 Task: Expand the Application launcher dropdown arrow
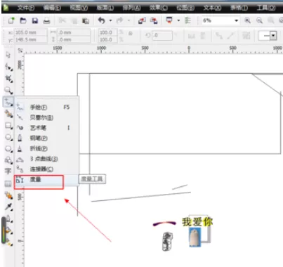point(178,20)
